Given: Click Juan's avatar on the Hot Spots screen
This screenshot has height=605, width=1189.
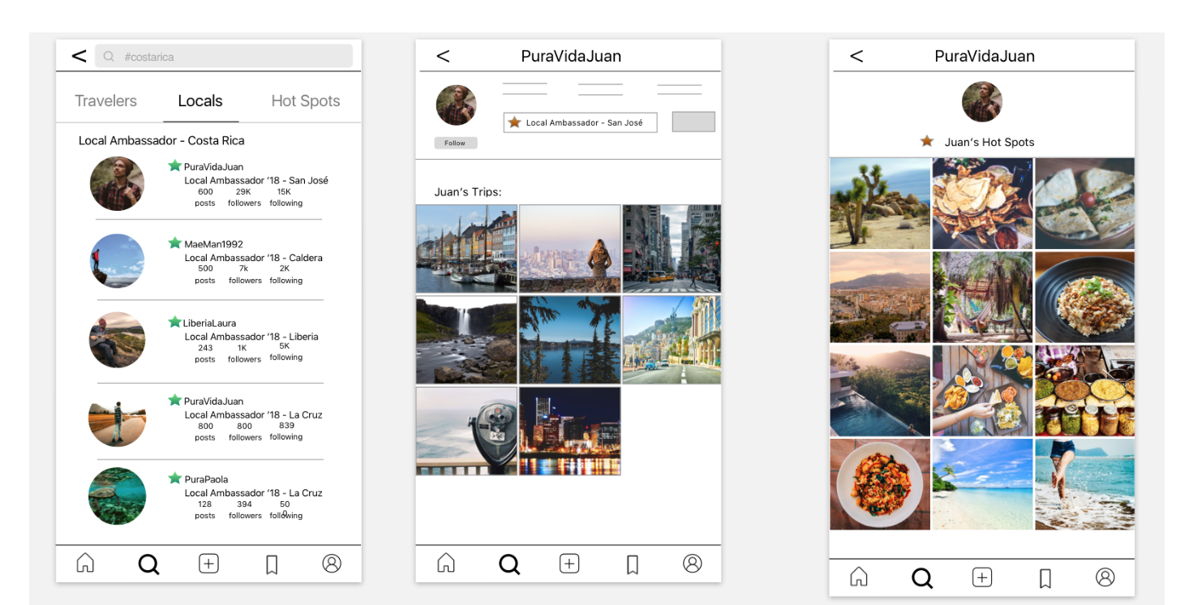Looking at the screenshot, I should [982, 101].
